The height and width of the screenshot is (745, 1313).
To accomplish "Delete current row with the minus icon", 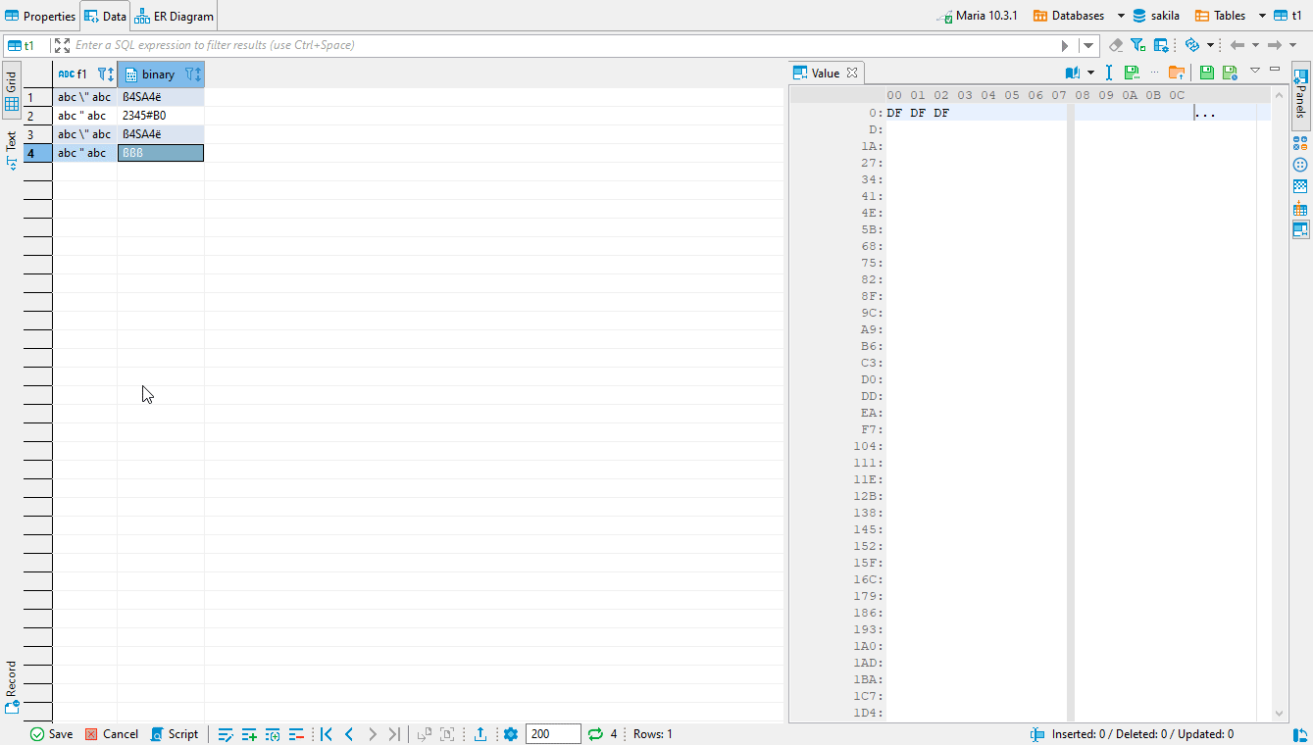I will pos(296,734).
